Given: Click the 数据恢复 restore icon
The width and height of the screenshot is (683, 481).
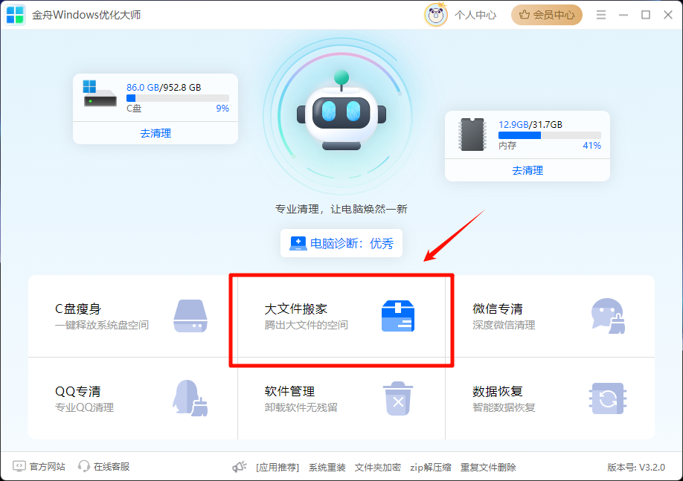Looking at the screenshot, I should [x=608, y=398].
